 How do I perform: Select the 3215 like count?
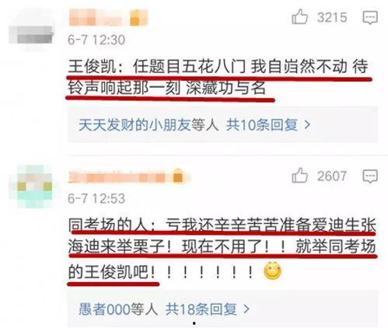coord(332,17)
